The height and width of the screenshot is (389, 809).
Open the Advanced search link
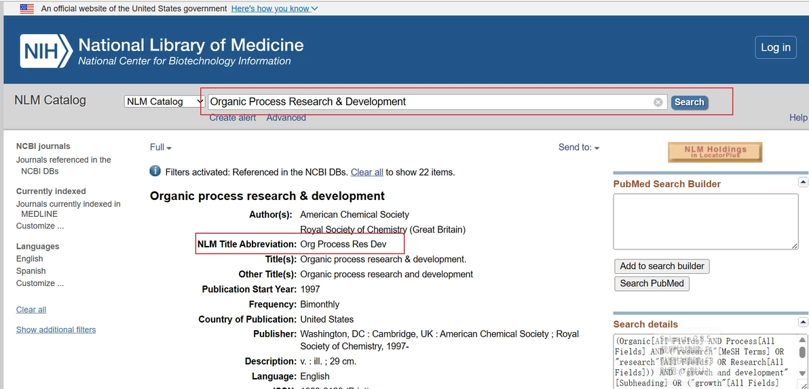point(286,118)
